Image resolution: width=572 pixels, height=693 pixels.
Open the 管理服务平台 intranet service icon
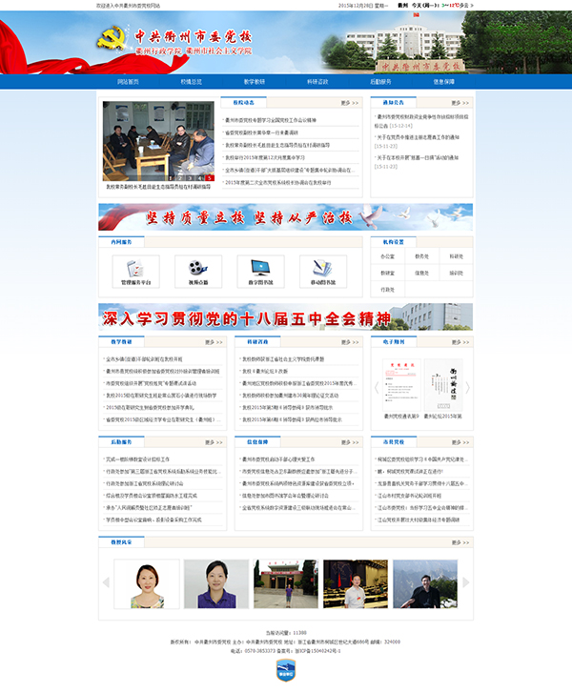click(x=135, y=272)
